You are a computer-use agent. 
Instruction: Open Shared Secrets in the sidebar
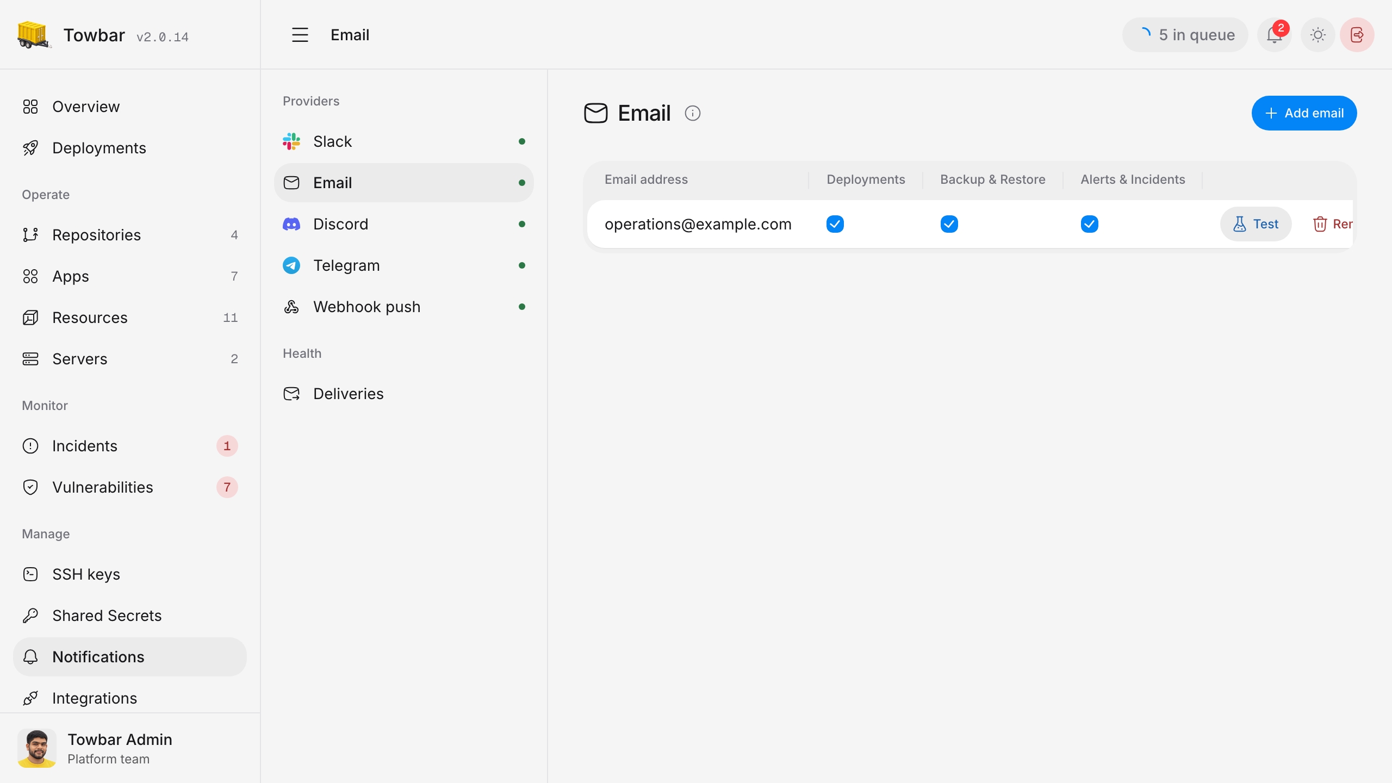pyautogui.click(x=130, y=616)
